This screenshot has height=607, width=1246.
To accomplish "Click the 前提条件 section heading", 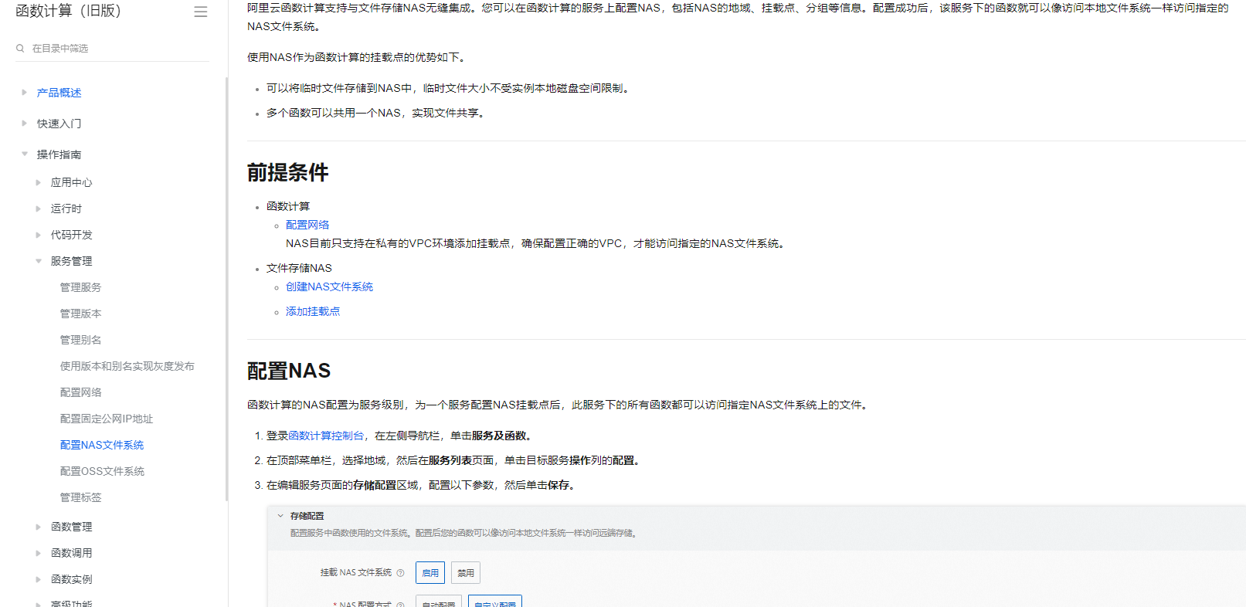I will 287,172.
